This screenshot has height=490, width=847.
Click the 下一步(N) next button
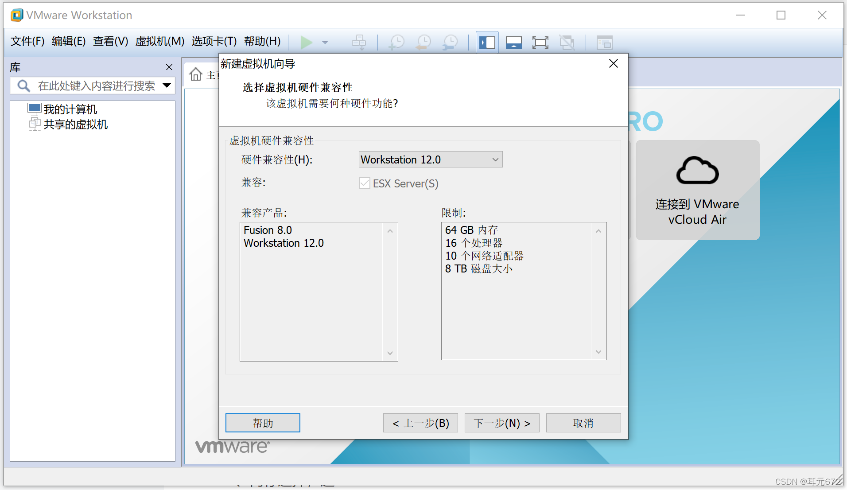point(502,423)
